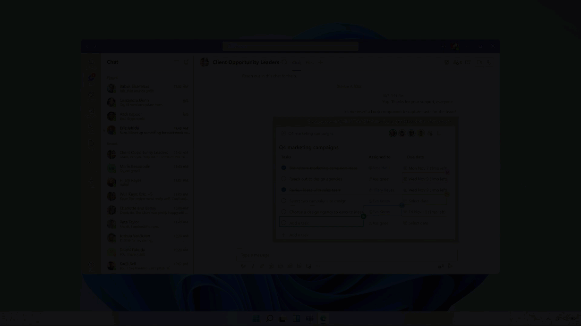This screenshot has width=581, height=326.
Task: Click the back arrow in title bar
Action: pos(88,46)
